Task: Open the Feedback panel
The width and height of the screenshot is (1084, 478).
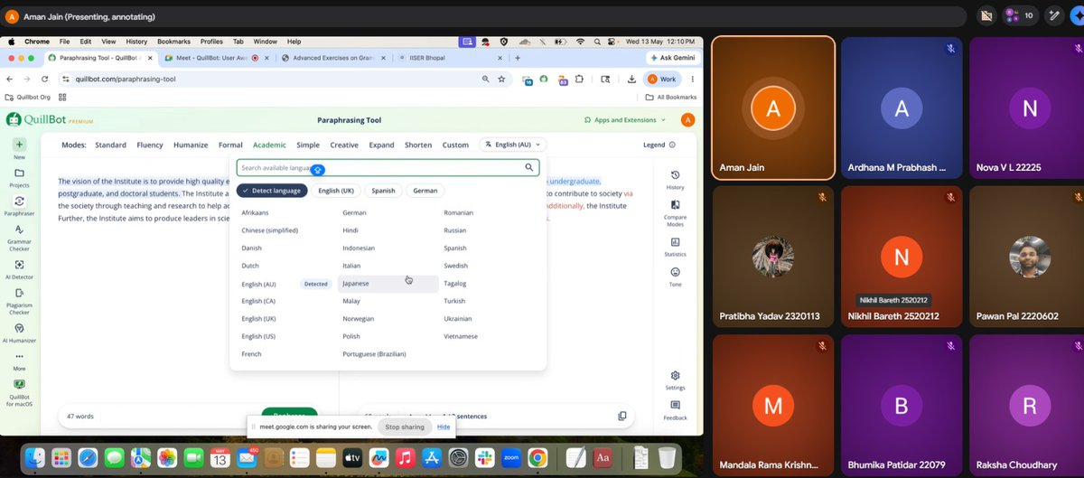Action: pos(675,410)
